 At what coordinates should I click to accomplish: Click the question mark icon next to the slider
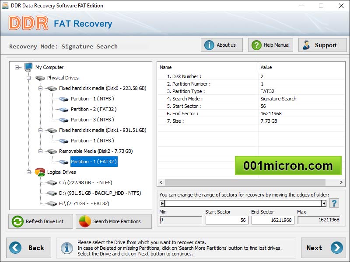(334, 203)
